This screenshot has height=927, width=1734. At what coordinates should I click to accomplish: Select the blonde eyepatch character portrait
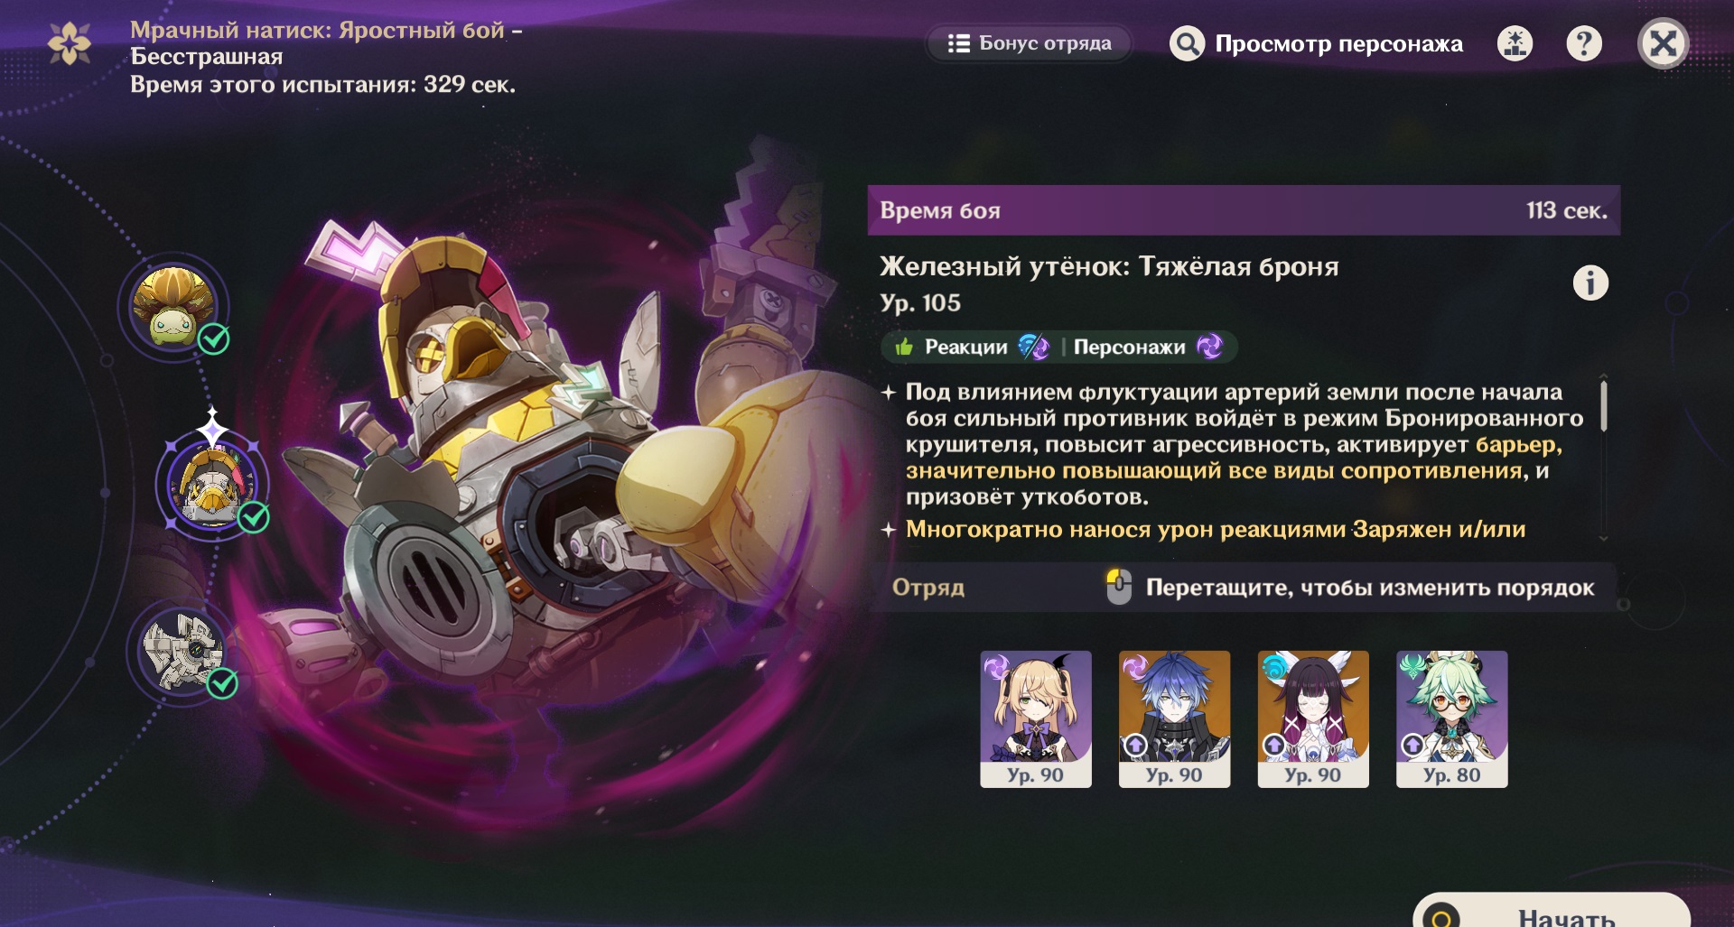(1036, 718)
